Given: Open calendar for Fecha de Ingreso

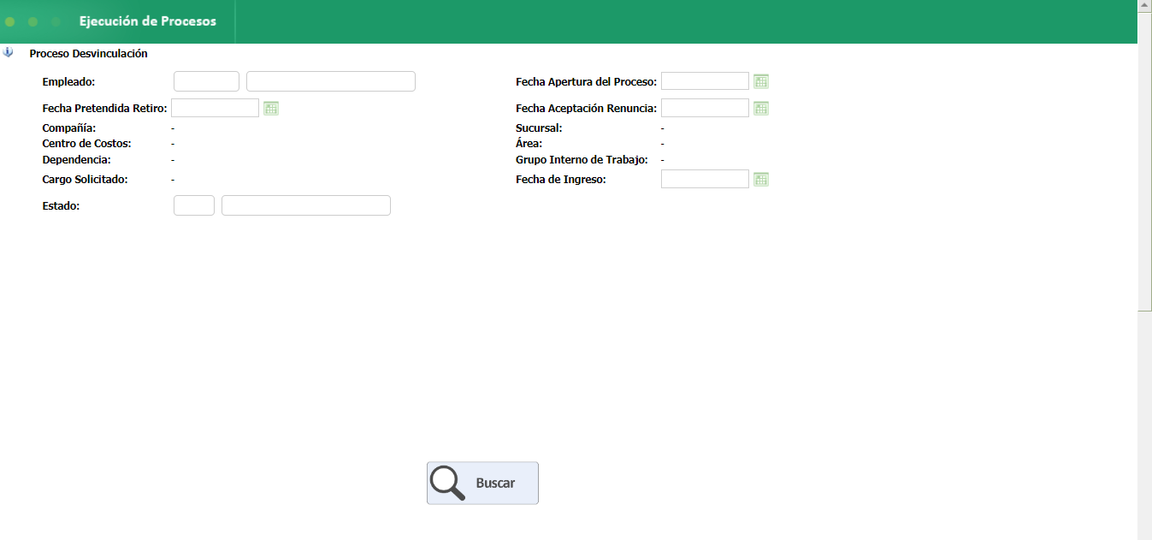Looking at the screenshot, I should click(761, 179).
